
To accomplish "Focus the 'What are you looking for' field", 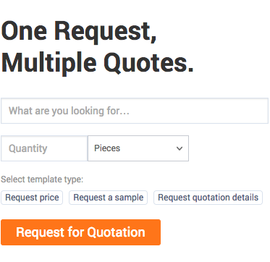I will (135, 111).
